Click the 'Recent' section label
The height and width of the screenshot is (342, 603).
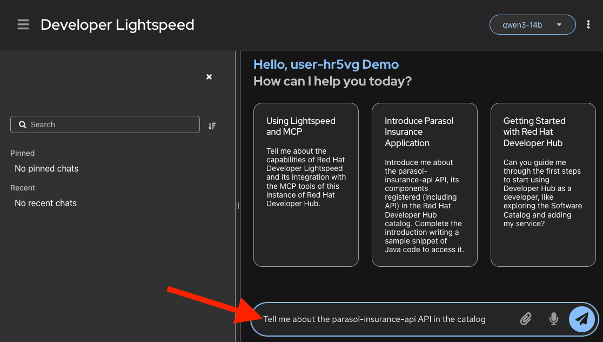click(x=23, y=188)
